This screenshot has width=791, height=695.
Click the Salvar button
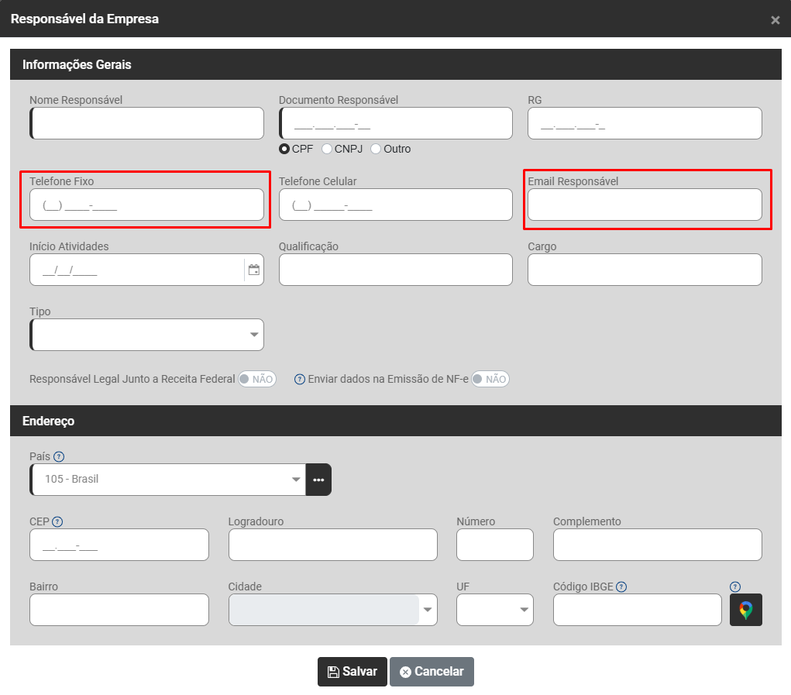(x=352, y=672)
